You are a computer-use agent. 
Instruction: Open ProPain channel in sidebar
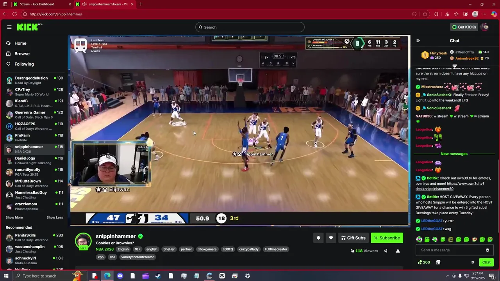(35, 137)
